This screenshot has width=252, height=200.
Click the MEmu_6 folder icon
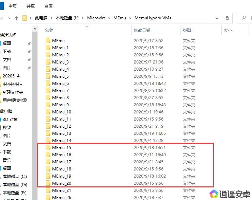(48, 84)
